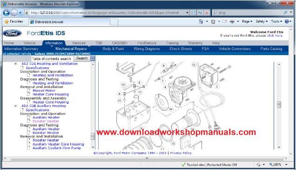Click the blue Help question mark icon

[287, 21]
